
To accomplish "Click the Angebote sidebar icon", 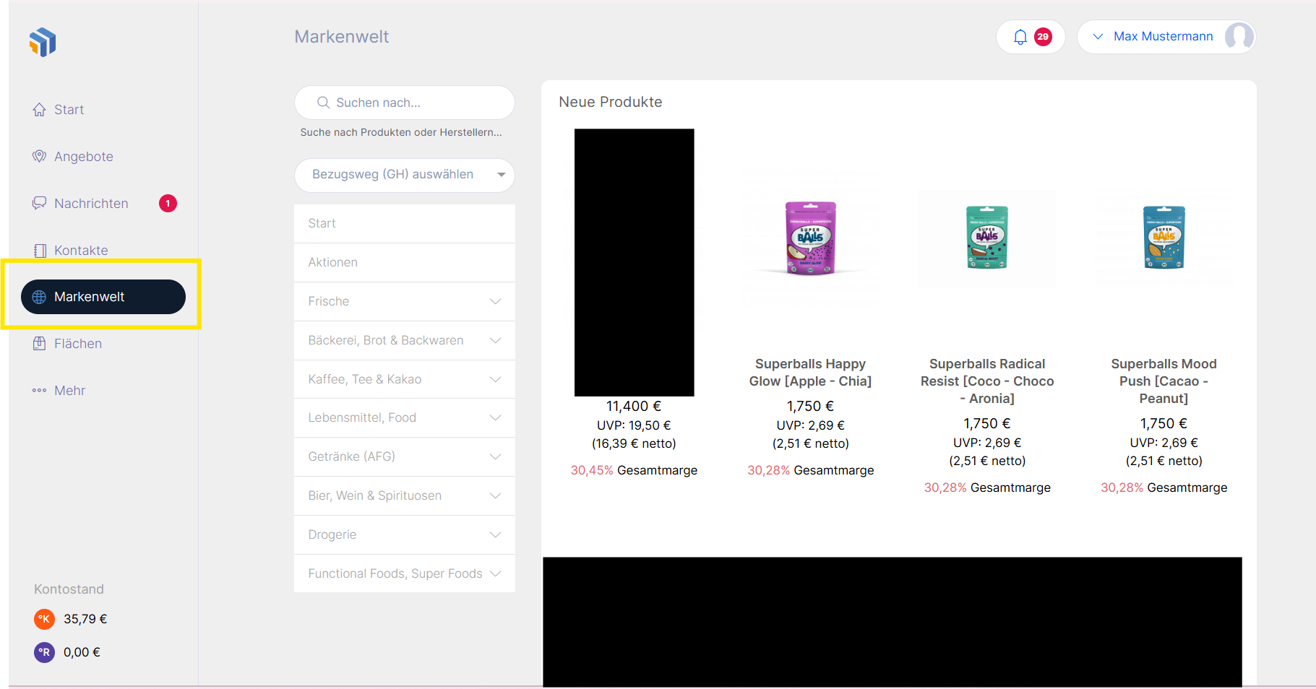I will (39, 157).
